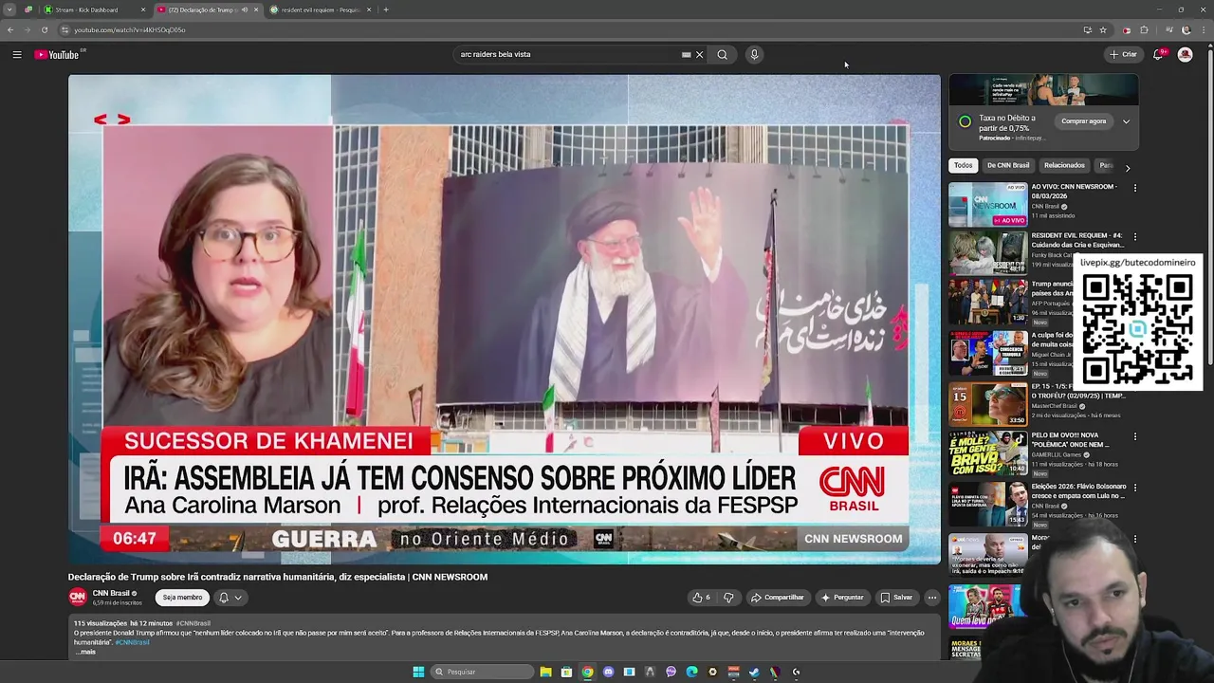
Task: Click the main video player to pause
Action: tap(505, 320)
